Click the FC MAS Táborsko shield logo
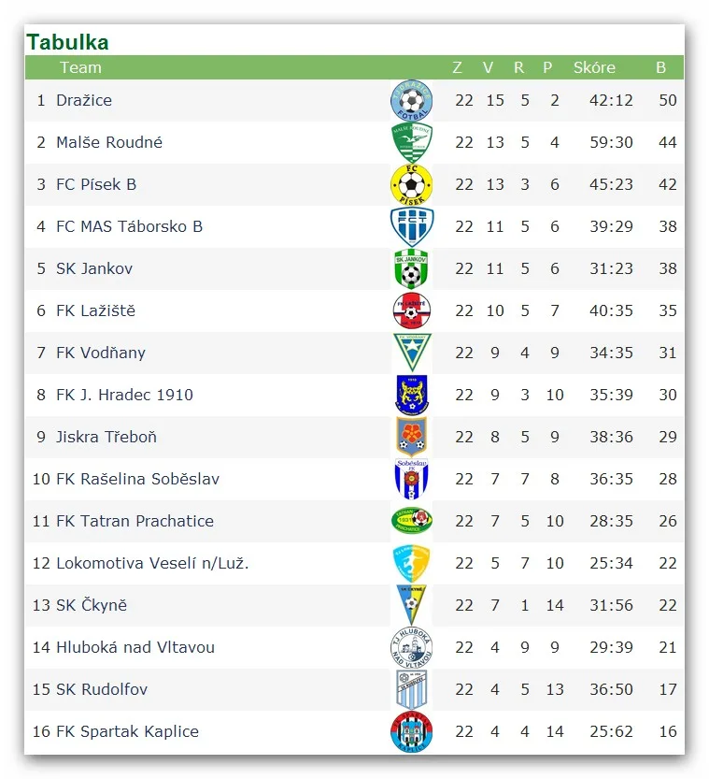The image size is (709, 779). 411,226
